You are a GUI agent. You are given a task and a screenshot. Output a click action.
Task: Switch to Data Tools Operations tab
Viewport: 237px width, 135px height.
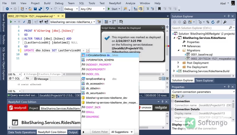click(x=22, y=132)
